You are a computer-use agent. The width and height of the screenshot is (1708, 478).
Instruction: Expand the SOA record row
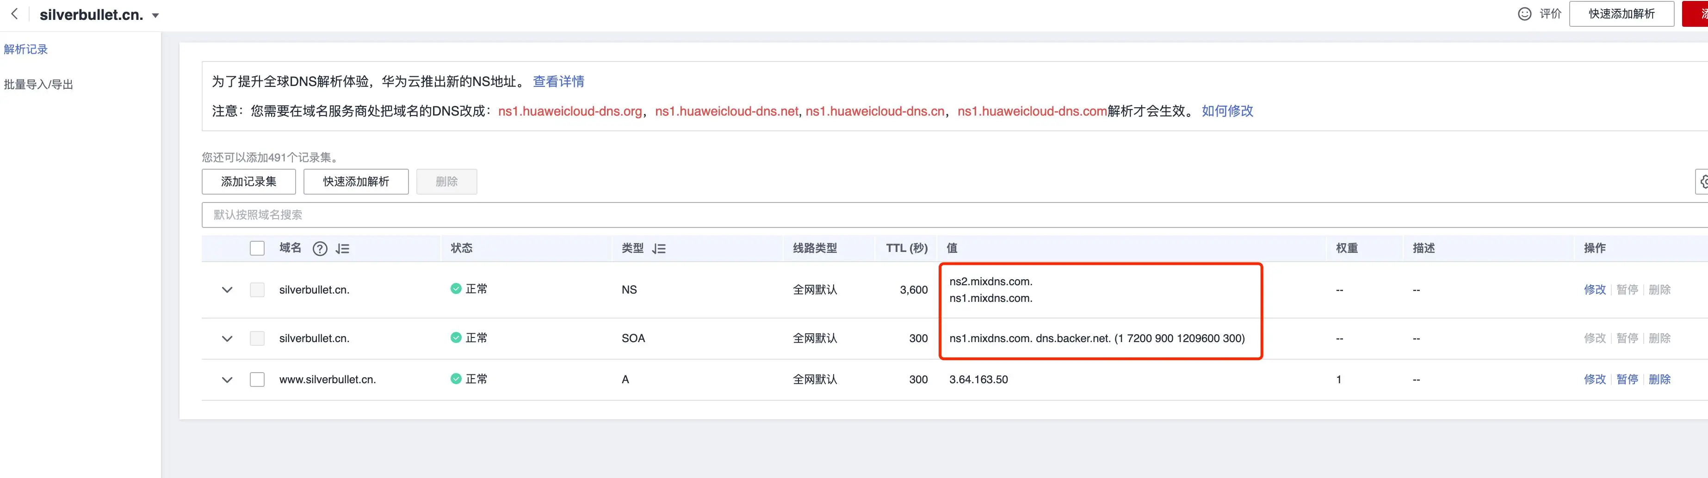(227, 338)
